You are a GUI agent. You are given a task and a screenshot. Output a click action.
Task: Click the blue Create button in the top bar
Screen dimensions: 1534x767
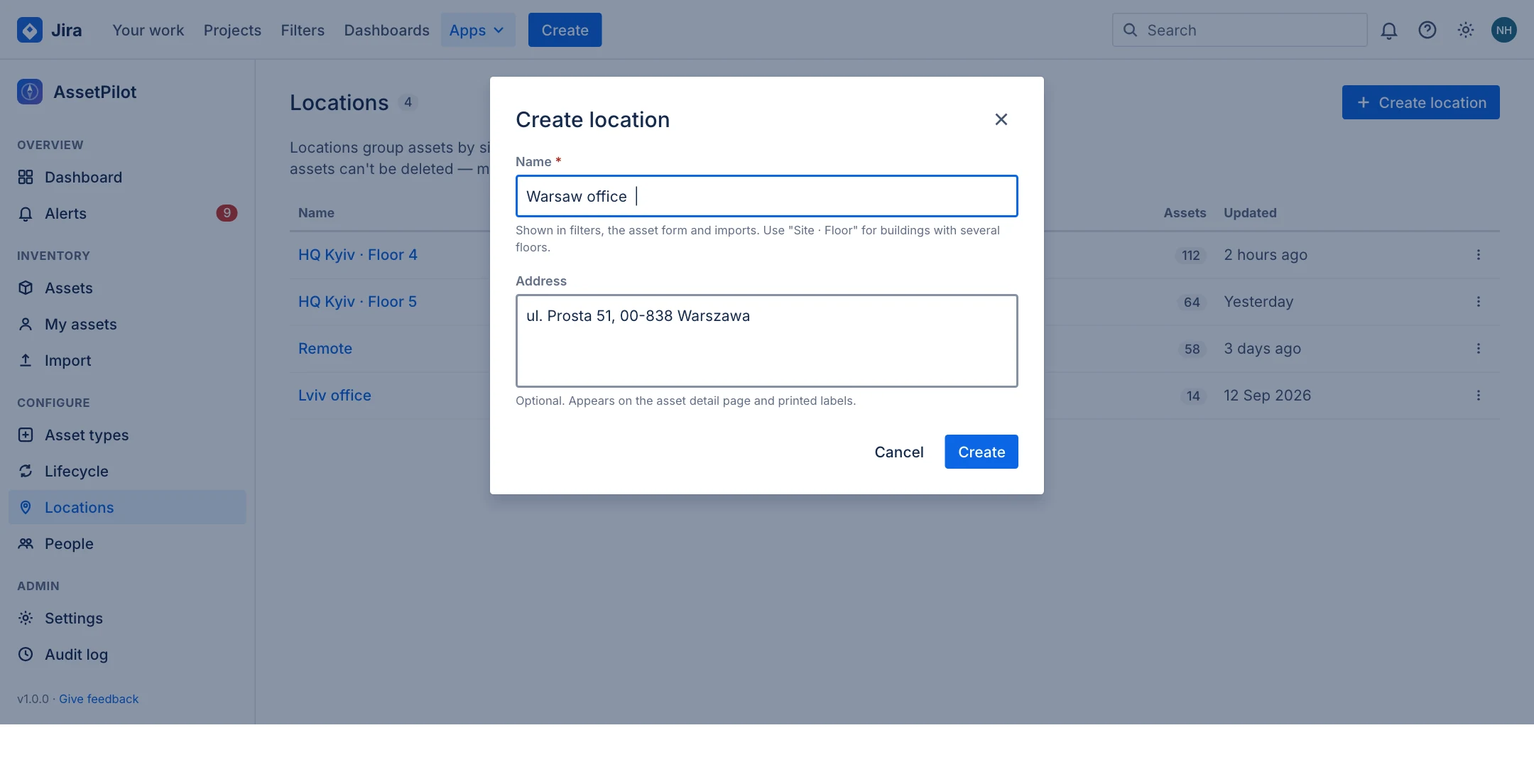pos(565,30)
